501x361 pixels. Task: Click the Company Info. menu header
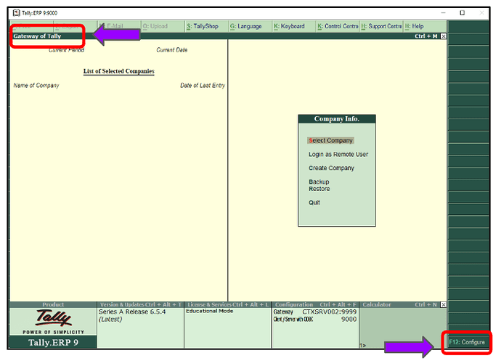click(337, 119)
